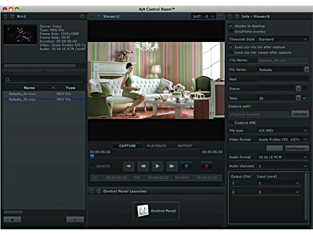Switch to the CAPTURE tab
This screenshot has height=235, width=313.
tap(127, 146)
